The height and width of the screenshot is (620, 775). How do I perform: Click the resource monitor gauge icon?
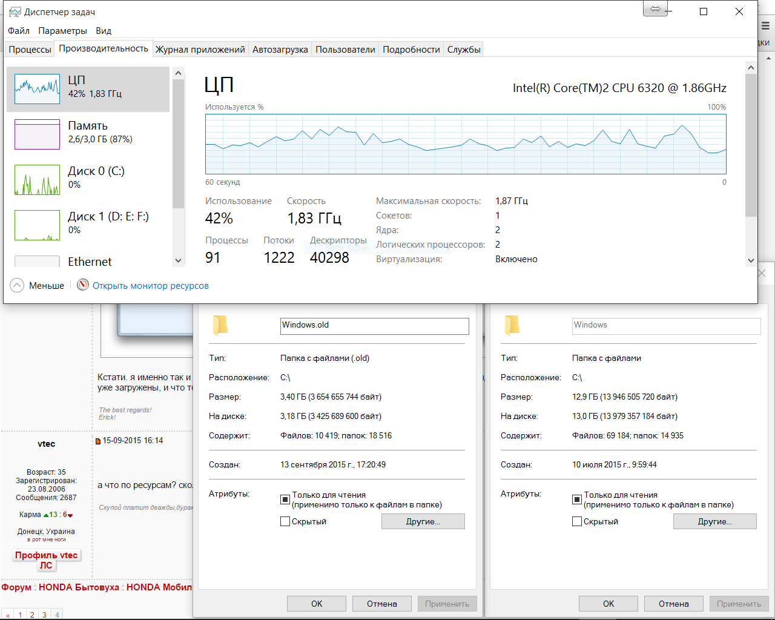(x=83, y=285)
